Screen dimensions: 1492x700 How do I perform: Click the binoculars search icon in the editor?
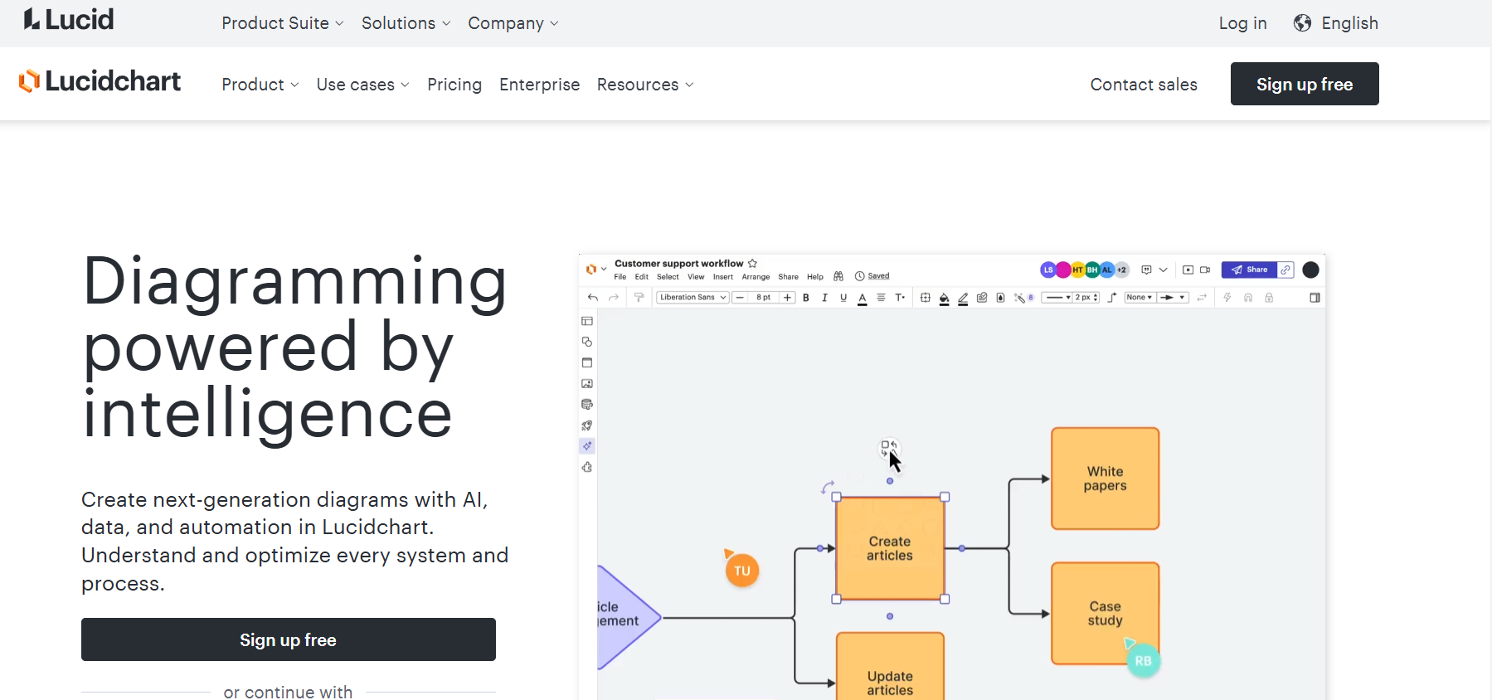point(838,276)
